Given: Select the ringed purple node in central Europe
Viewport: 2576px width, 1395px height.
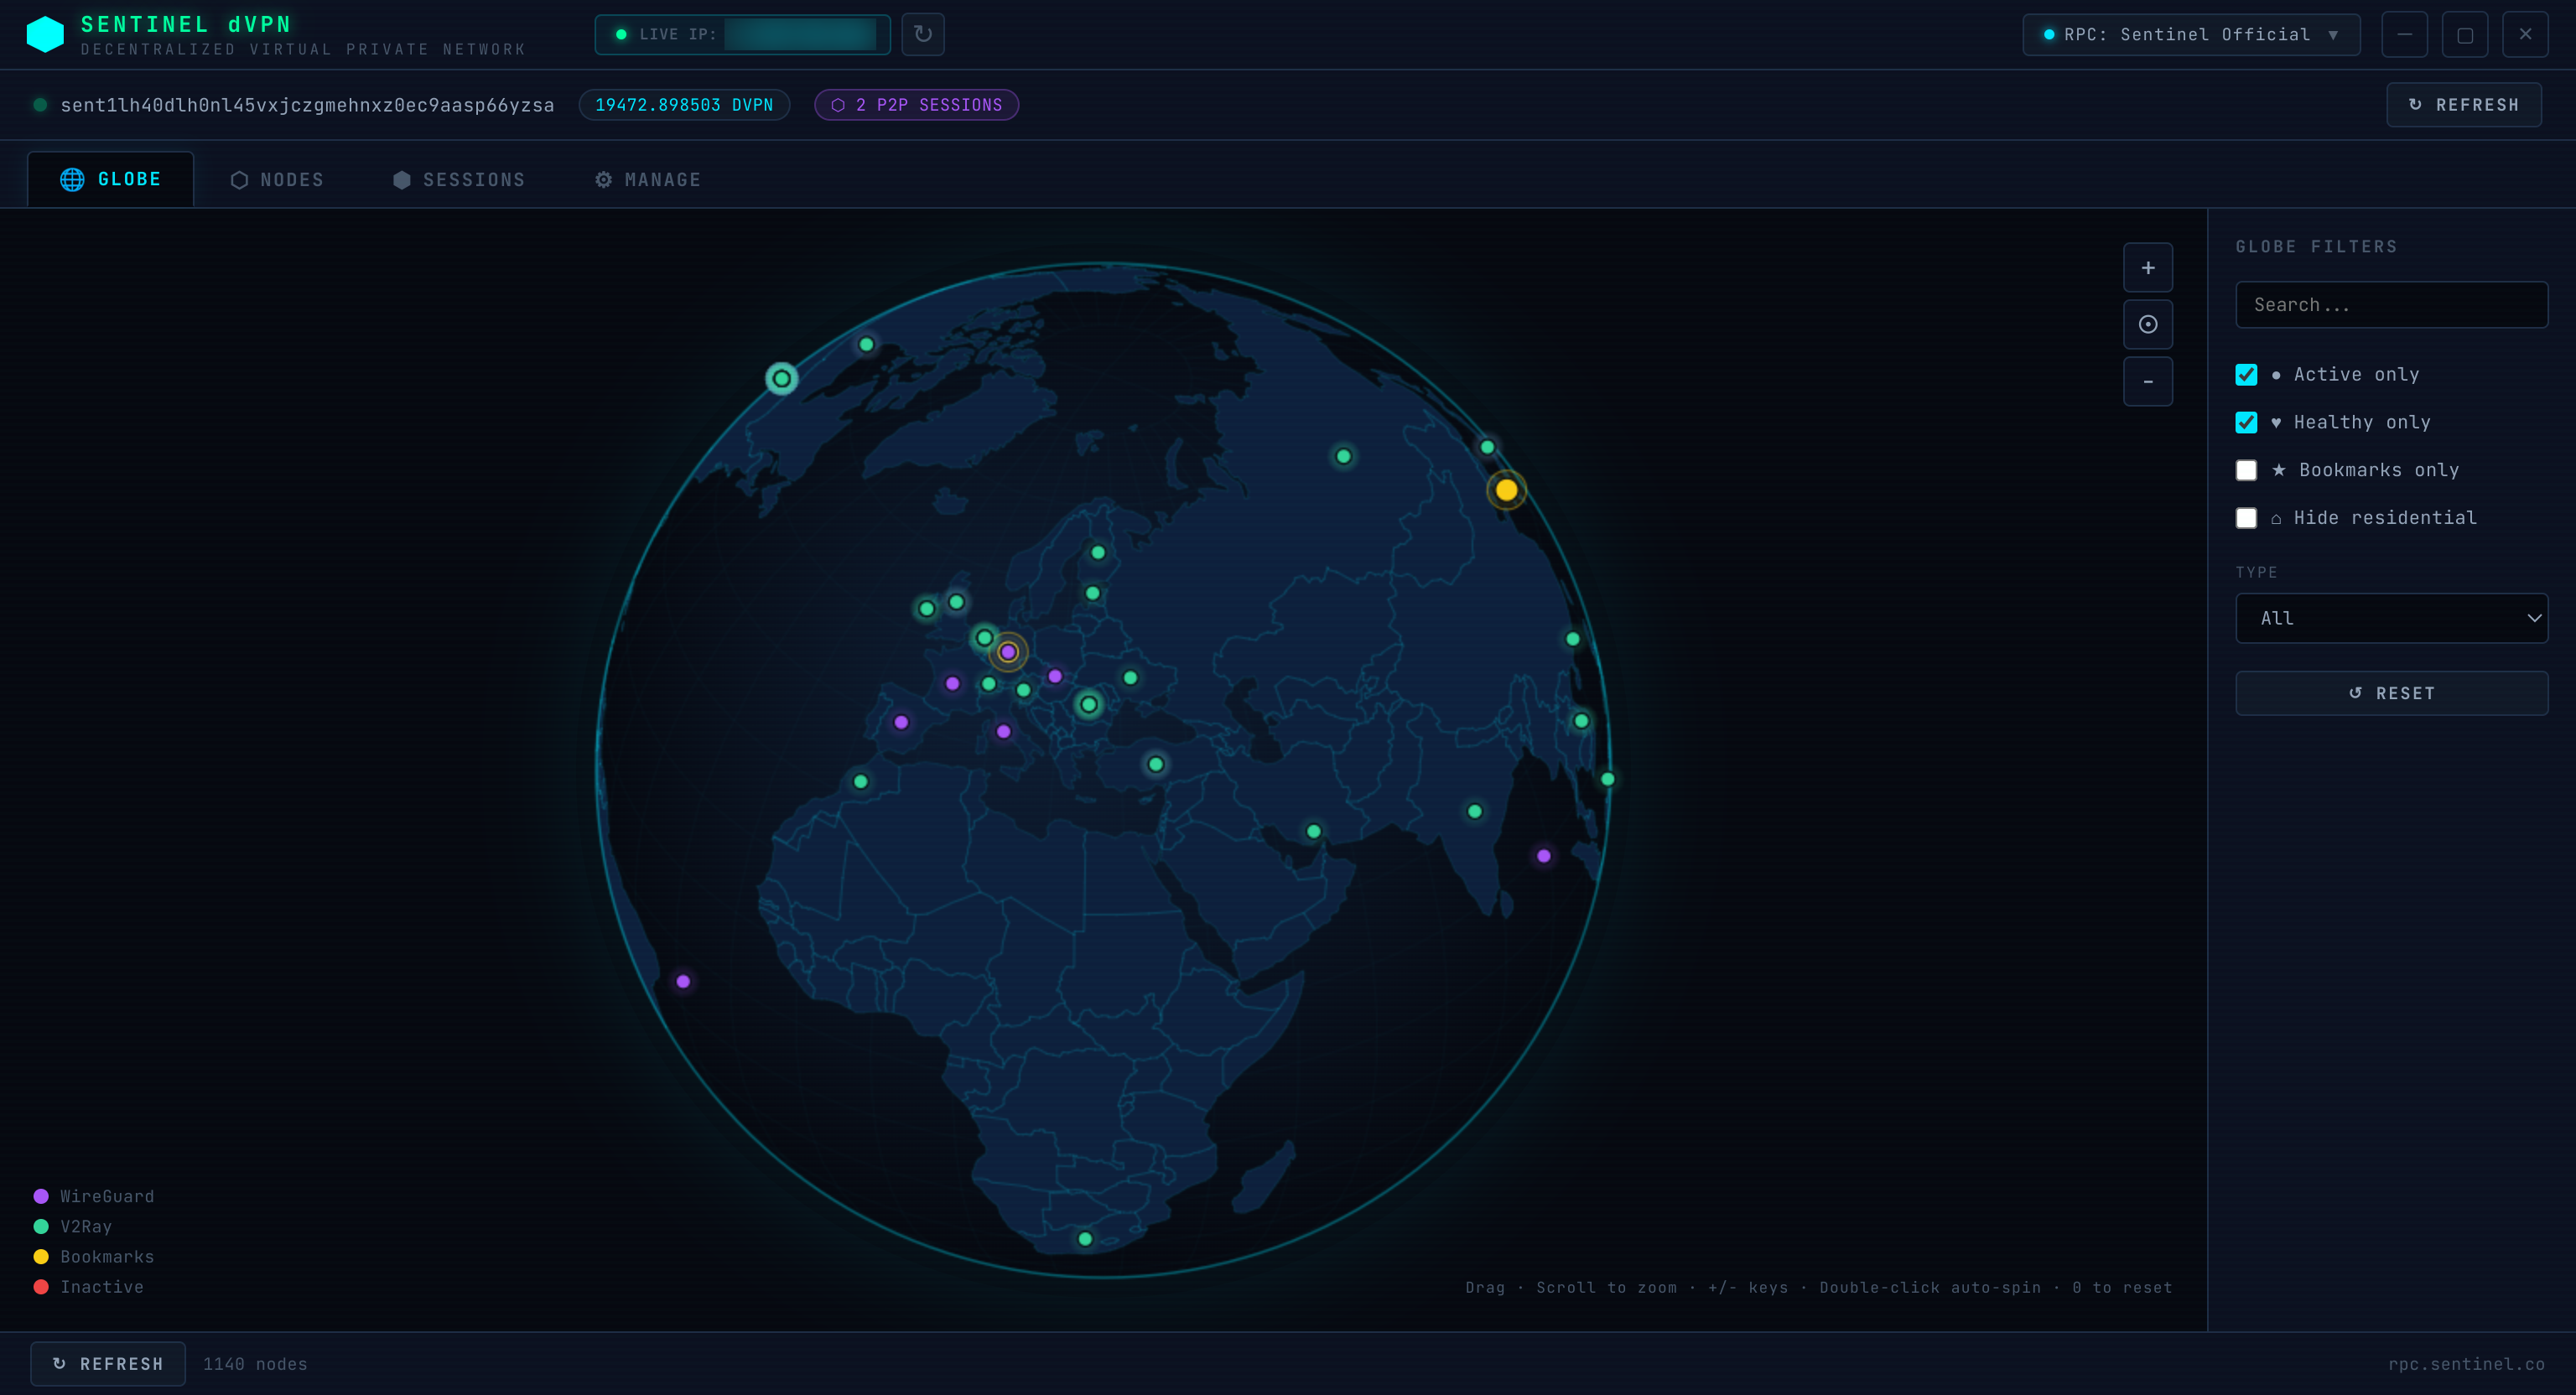Looking at the screenshot, I should coord(1008,652).
